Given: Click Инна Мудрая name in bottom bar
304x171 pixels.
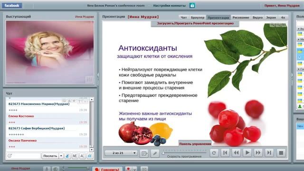Looking at the screenshot, I should [20, 169].
